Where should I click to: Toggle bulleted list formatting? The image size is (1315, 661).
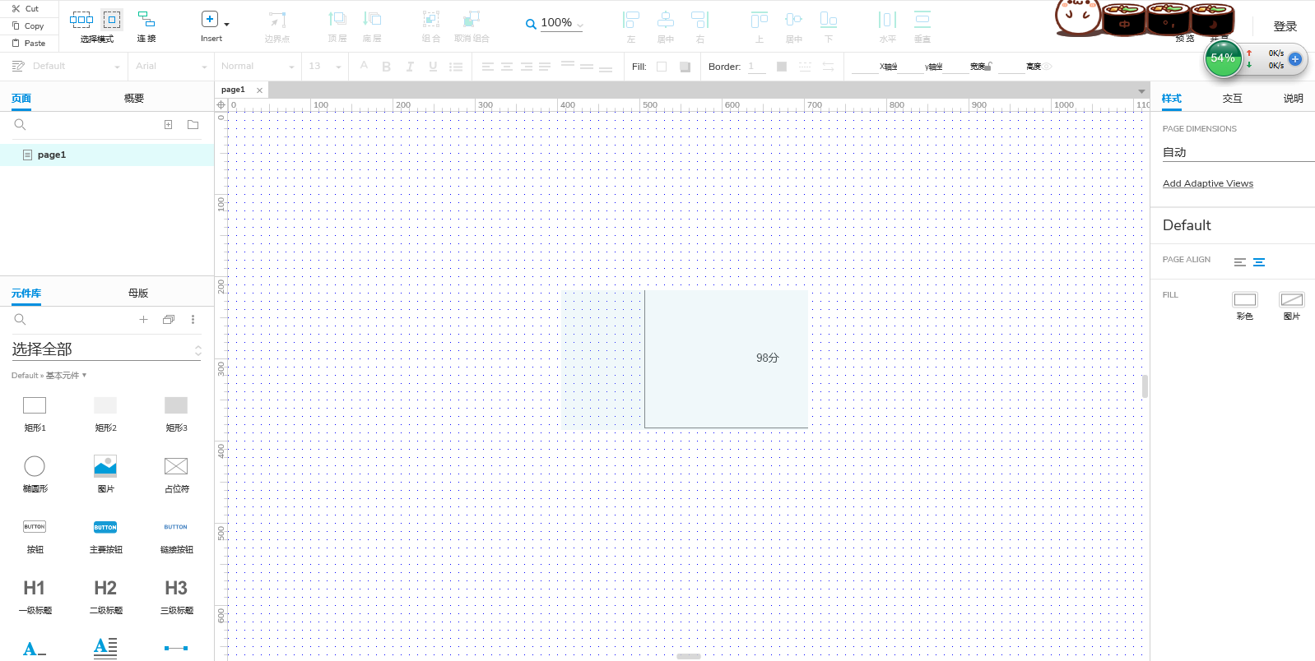coord(456,67)
